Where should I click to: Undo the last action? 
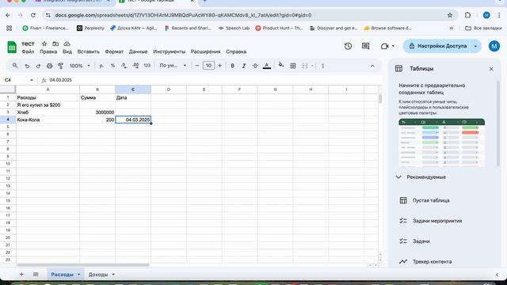(27, 66)
